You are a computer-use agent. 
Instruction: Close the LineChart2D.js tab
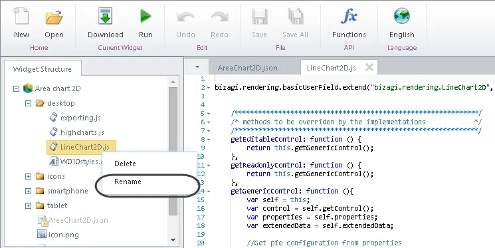click(369, 67)
